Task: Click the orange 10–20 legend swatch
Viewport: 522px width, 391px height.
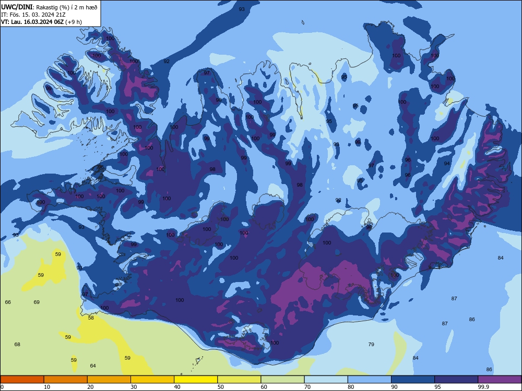Action: coord(66,380)
